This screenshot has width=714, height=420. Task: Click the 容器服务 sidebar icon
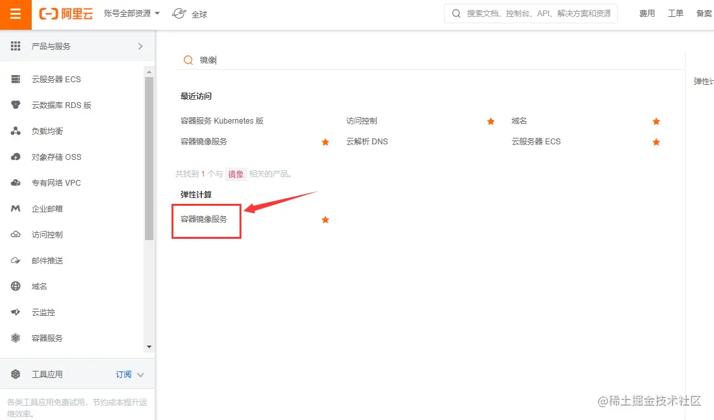point(16,338)
